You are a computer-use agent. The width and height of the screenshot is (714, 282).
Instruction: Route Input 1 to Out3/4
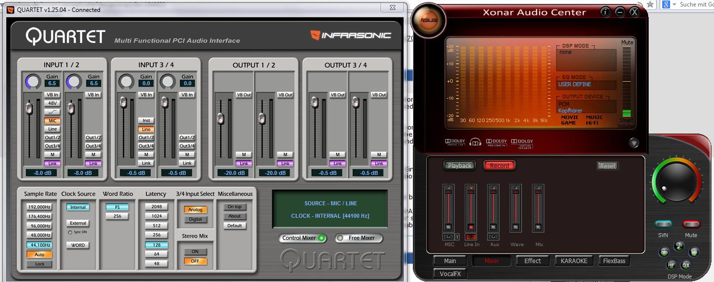52,146
